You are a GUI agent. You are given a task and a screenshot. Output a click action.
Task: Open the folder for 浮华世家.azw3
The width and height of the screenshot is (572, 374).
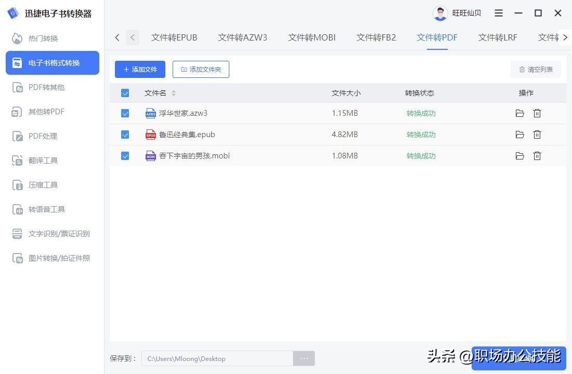click(520, 113)
